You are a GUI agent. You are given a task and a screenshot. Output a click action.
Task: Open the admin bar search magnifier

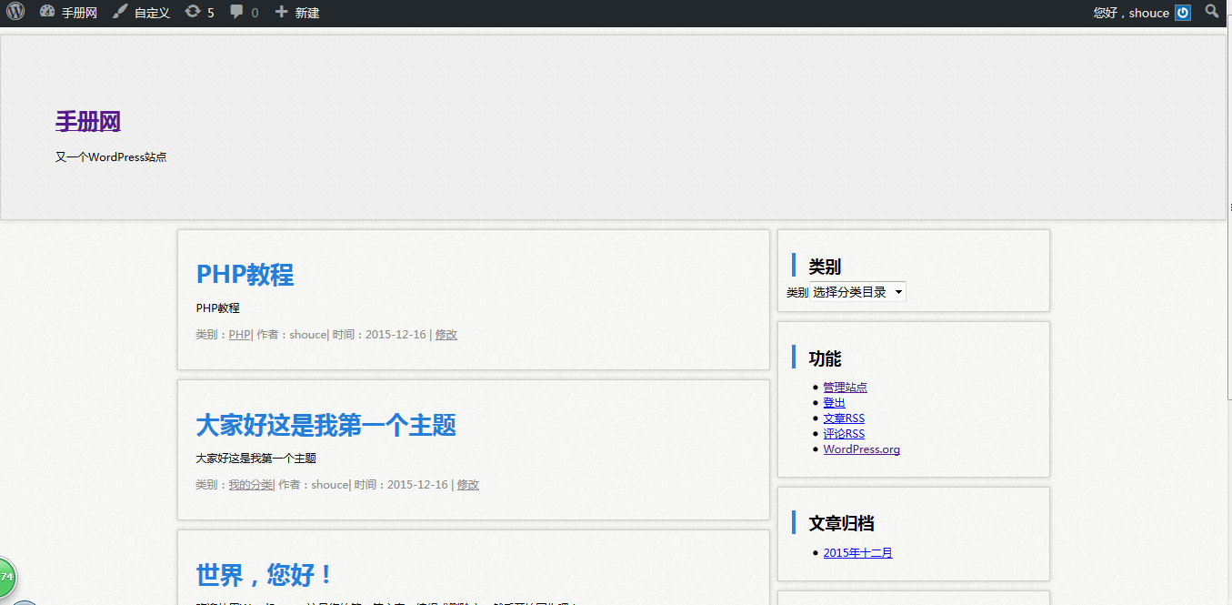1212,12
